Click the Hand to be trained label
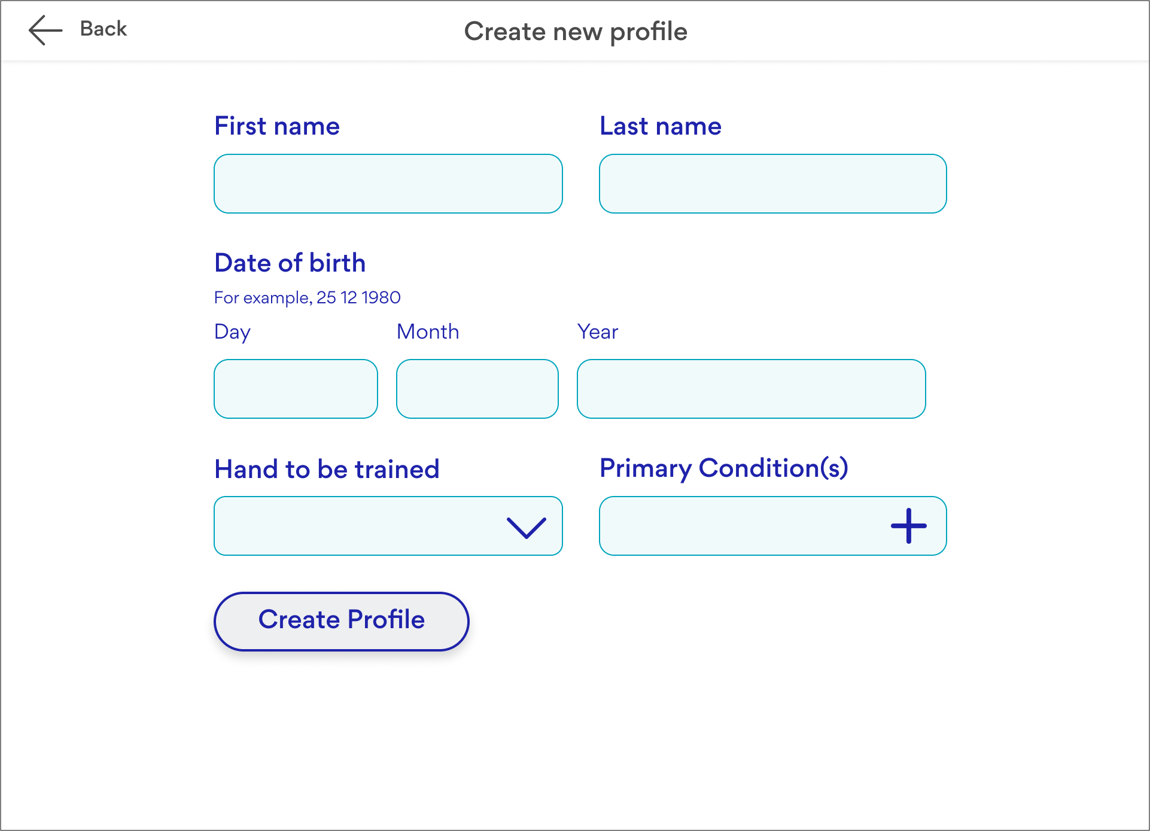1150x831 pixels. coord(327,469)
